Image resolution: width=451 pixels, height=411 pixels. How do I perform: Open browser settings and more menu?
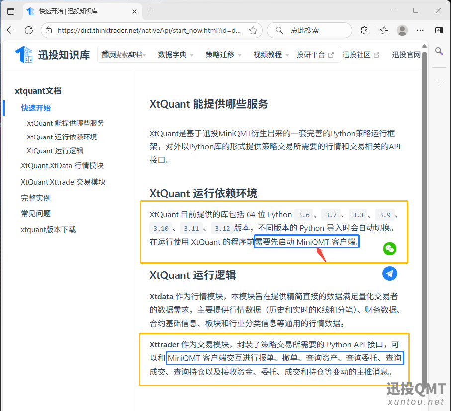(x=420, y=30)
